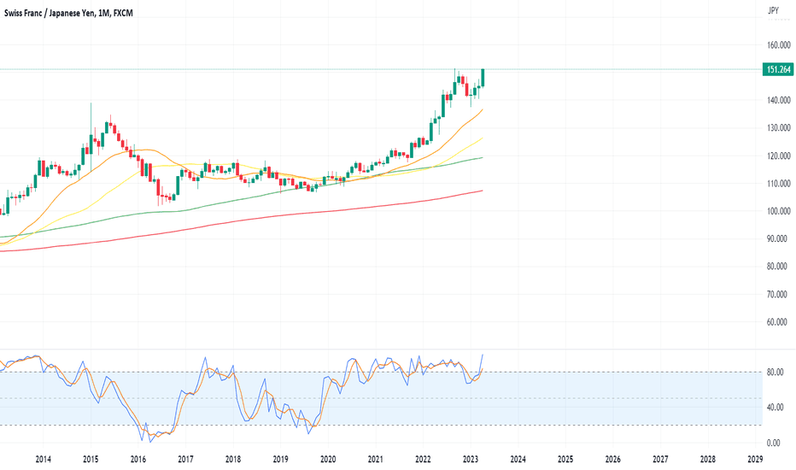The width and height of the screenshot is (796, 470).
Task: Click the 2025 label on time axis
Action: [565, 460]
